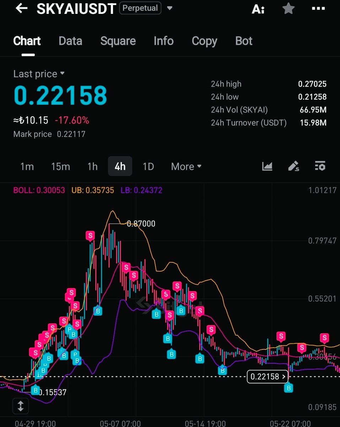Viewport: 340px width, 427px height.
Task: Open the indicator settings icon
Action: click(320, 166)
